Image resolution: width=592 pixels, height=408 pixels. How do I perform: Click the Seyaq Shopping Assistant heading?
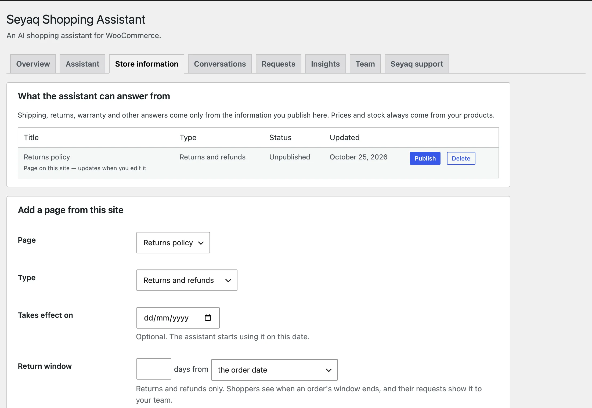(76, 20)
